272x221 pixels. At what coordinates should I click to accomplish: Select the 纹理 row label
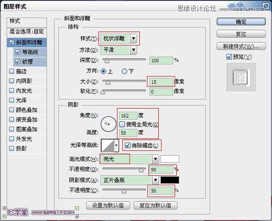[28, 62]
